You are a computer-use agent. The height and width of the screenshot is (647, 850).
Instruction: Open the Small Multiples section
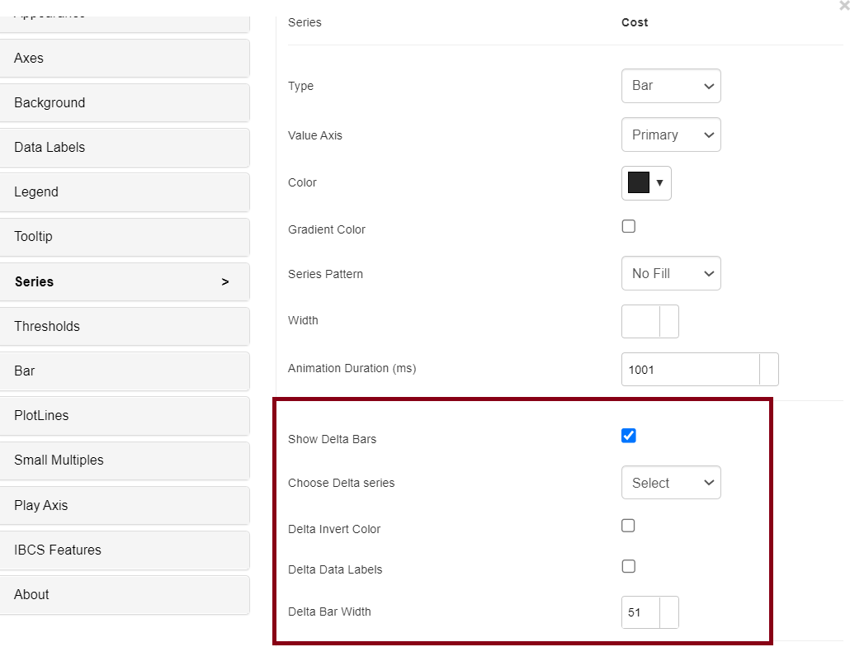[x=125, y=460]
